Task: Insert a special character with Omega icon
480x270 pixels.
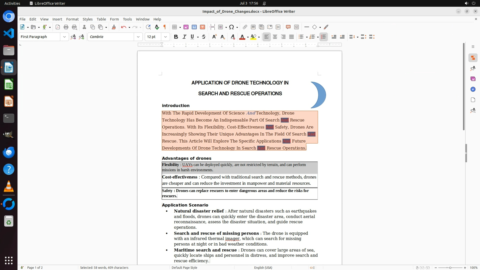Action: (231, 27)
